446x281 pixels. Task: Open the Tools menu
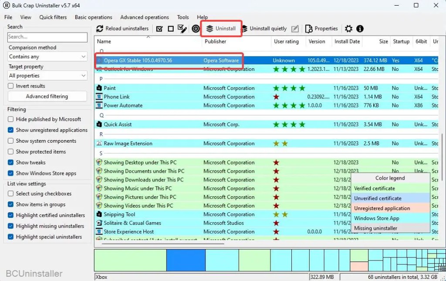click(183, 17)
